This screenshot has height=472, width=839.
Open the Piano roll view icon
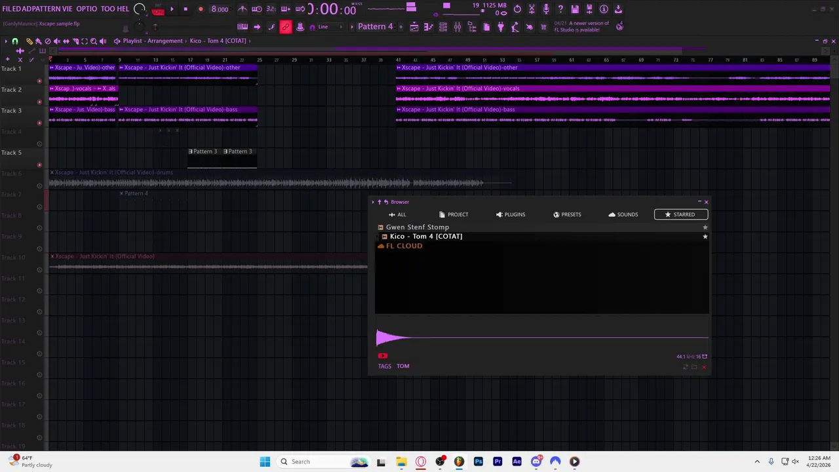point(429,27)
